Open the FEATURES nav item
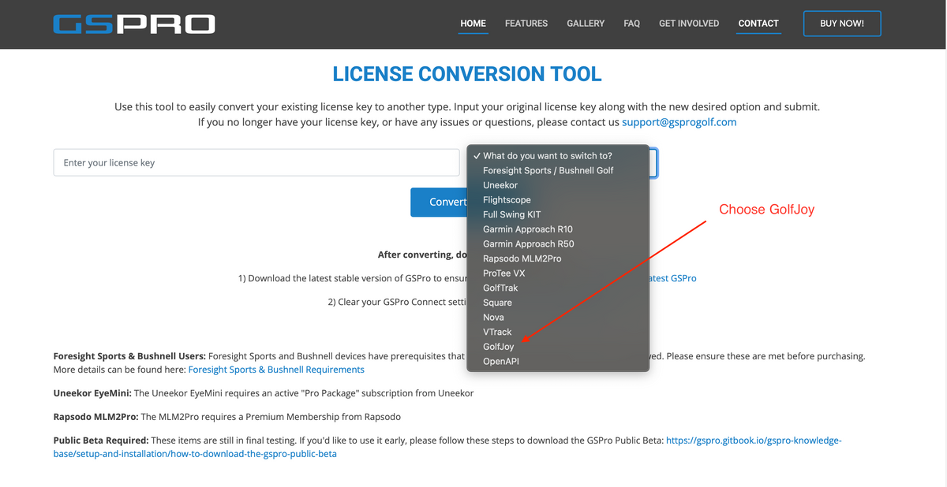This screenshot has height=487, width=947. pyautogui.click(x=526, y=24)
